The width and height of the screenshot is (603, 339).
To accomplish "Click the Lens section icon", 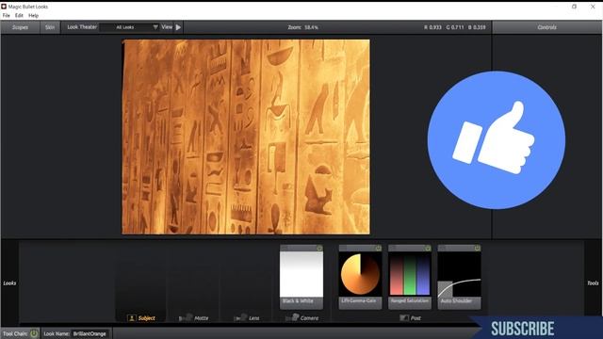I will pyautogui.click(x=240, y=318).
